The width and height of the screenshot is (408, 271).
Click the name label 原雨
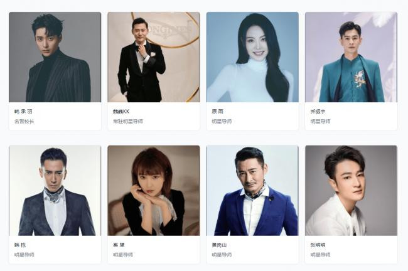tap(218, 112)
